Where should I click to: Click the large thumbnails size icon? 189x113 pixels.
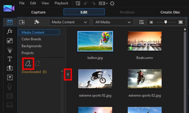(x=181, y=22)
